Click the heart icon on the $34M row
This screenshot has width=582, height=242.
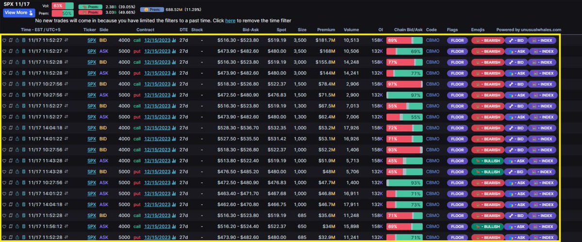coord(4,226)
